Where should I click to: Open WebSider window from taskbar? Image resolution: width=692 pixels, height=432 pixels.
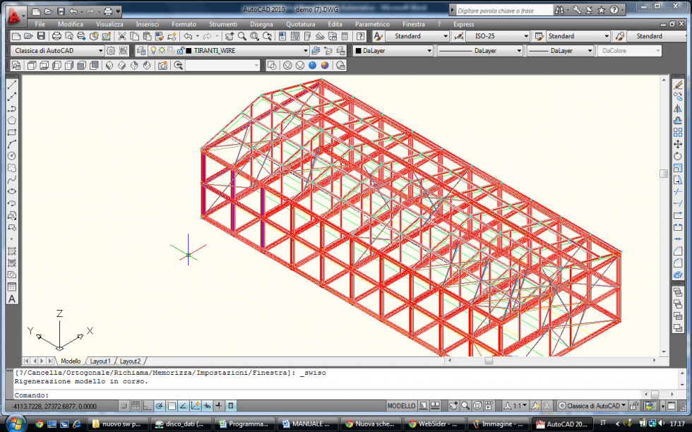(x=433, y=424)
